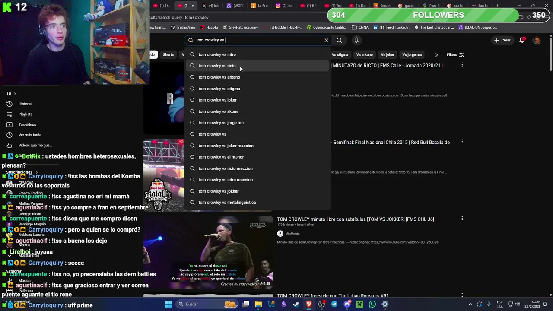Start voice search with microphone icon
Image resolution: width=553 pixels, height=311 pixels.
coord(356,40)
